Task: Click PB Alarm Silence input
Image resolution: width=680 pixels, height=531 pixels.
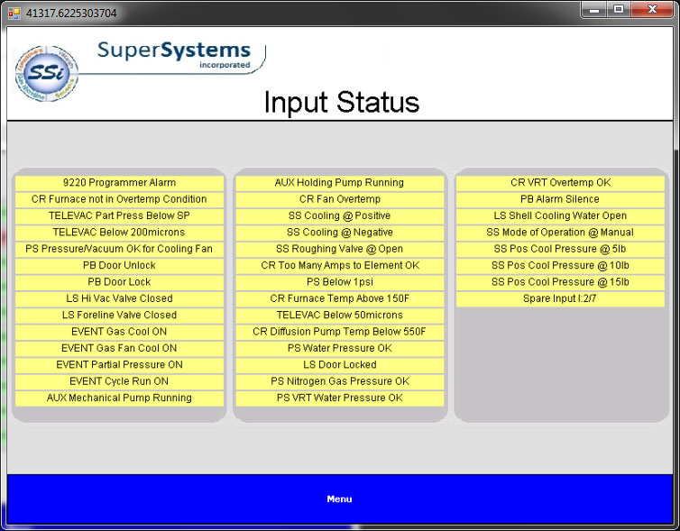Action: coord(560,199)
